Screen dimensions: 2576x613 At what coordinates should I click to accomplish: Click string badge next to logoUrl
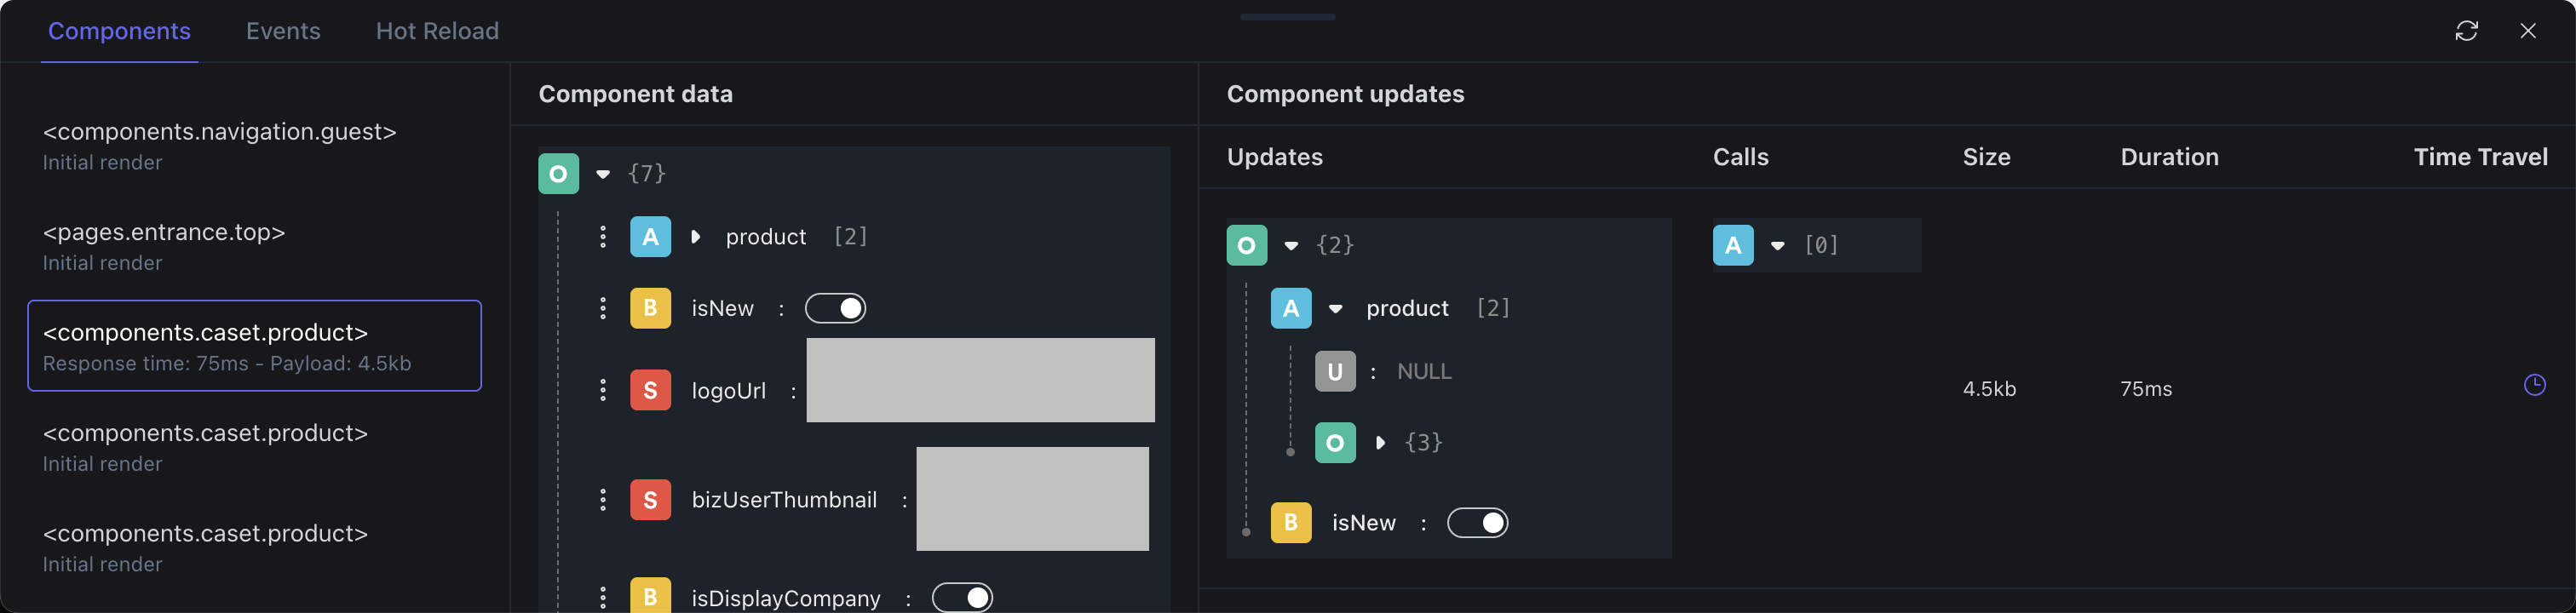pos(650,390)
